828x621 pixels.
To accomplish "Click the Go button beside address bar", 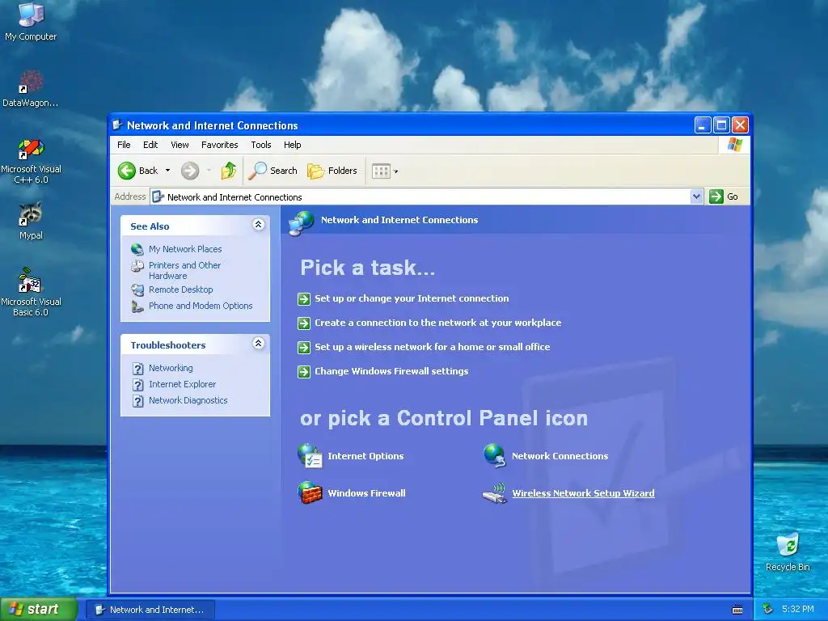I will (x=724, y=196).
